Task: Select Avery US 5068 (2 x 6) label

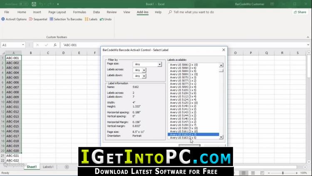Action: [x=183, y=68]
